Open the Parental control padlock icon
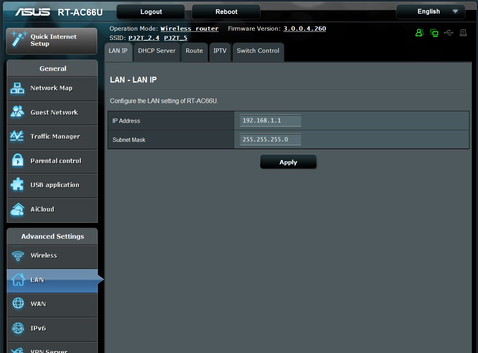This screenshot has width=478, height=353. (x=17, y=161)
